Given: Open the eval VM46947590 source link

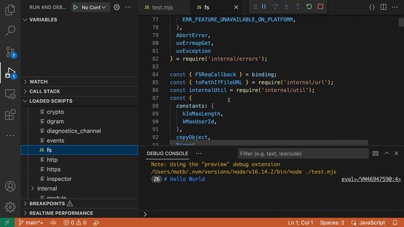Looking at the screenshot, I should point(371,179).
